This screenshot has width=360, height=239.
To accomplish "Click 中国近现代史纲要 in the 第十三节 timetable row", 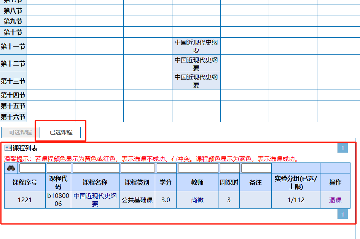I will point(196,81).
